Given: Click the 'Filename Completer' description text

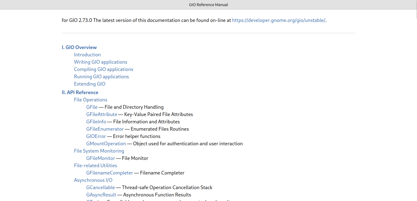Looking at the screenshot, I should point(162,173).
